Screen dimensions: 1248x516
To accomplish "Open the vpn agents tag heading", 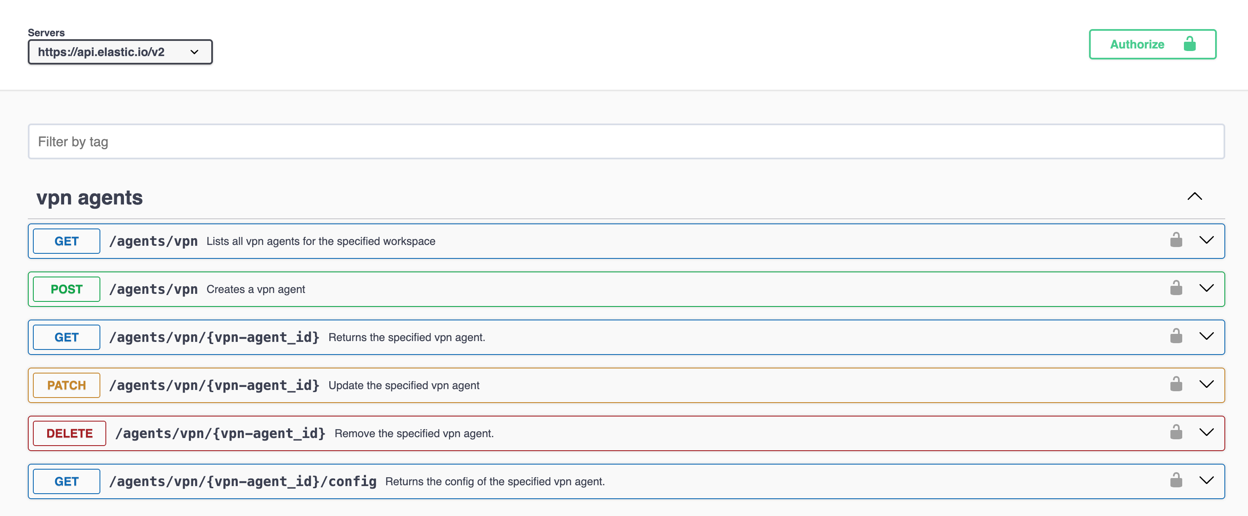I will coord(90,198).
